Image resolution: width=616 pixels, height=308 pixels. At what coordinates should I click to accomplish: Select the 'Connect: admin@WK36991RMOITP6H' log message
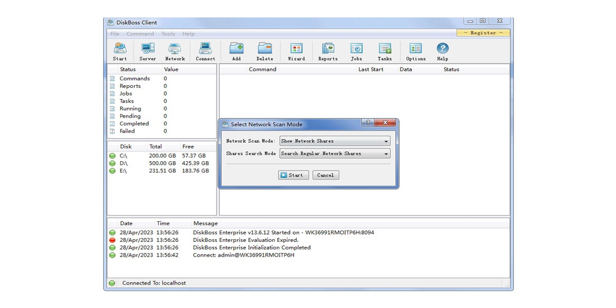click(x=243, y=255)
